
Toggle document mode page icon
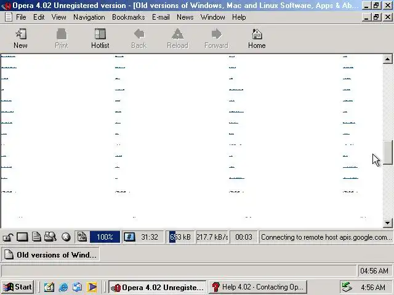tap(36, 237)
